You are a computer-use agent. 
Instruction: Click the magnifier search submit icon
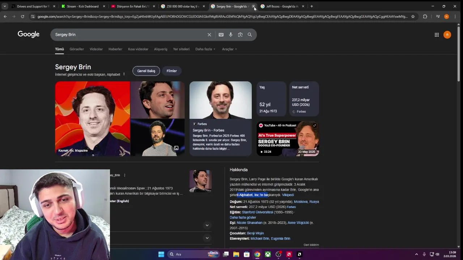[250, 35]
